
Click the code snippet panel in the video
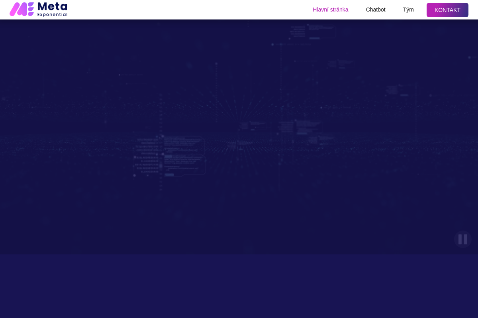[184, 156]
